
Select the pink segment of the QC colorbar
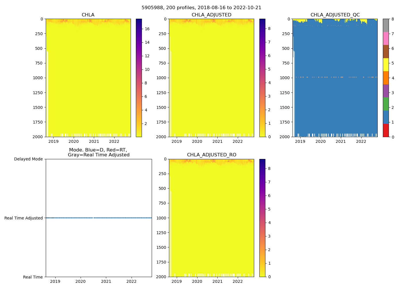(x=386, y=38)
